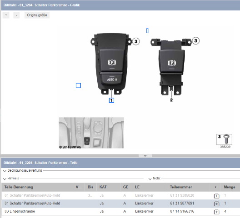
Task: Click Linkslenker in the Linsenschraube row
Action: (x=144, y=211)
